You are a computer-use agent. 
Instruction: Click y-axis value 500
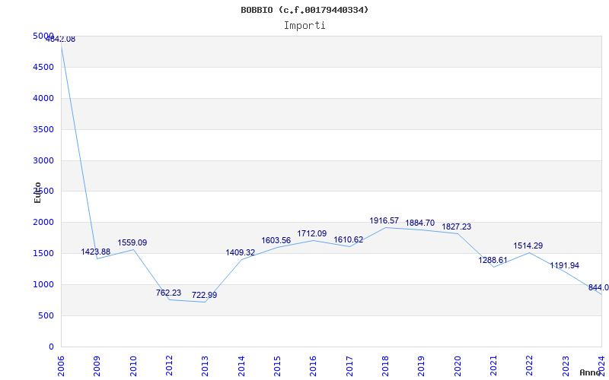click(x=46, y=315)
